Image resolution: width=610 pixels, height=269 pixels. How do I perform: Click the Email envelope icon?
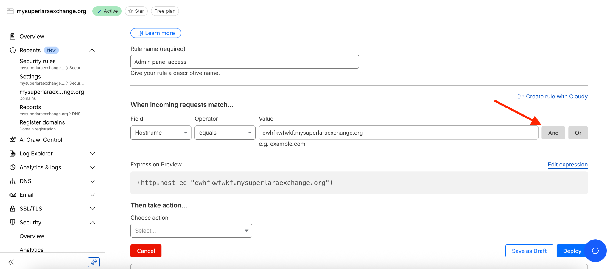(x=13, y=195)
